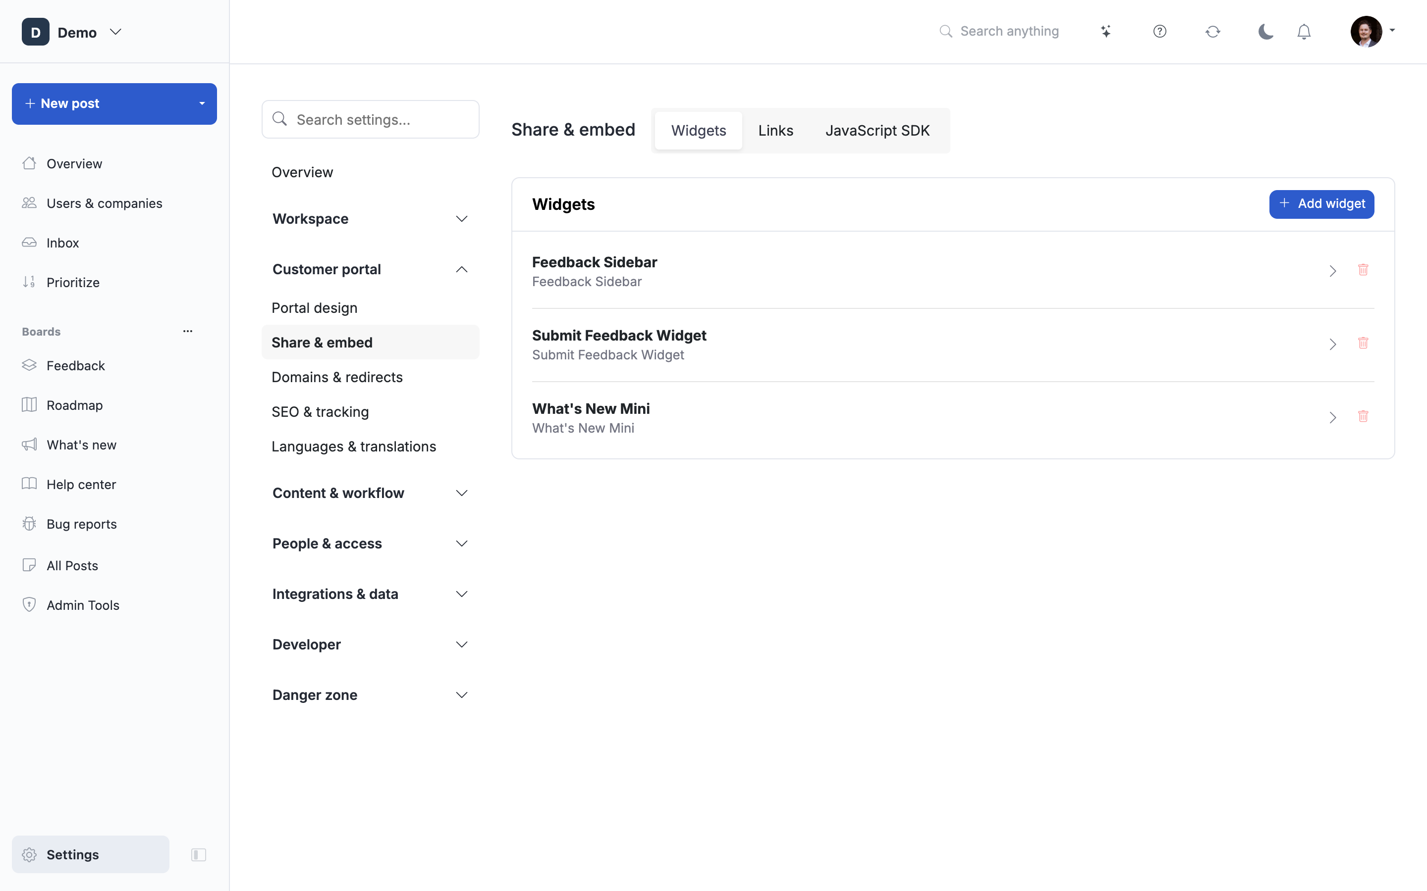Viewport: 1427px width, 891px height.
Task: Select the Widgets tab
Action: (698, 130)
